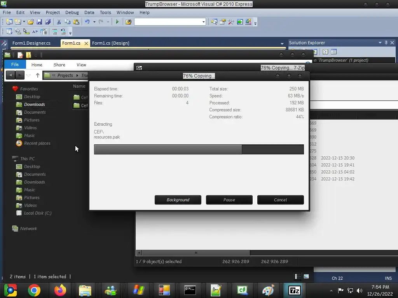The width and height of the screenshot is (398, 298).
Task: Open the Project menu
Action: 52,12
